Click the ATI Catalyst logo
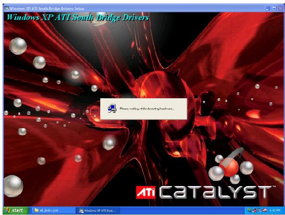Screen dimensions: 285x215 pyautogui.click(x=205, y=192)
